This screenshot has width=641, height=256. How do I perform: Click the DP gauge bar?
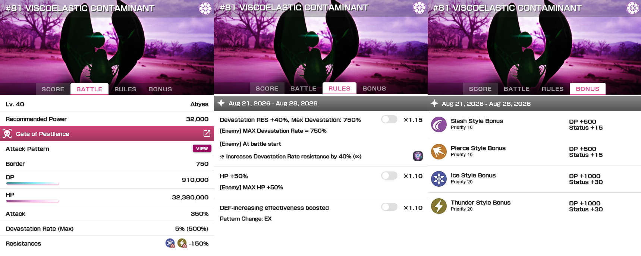[32, 183]
